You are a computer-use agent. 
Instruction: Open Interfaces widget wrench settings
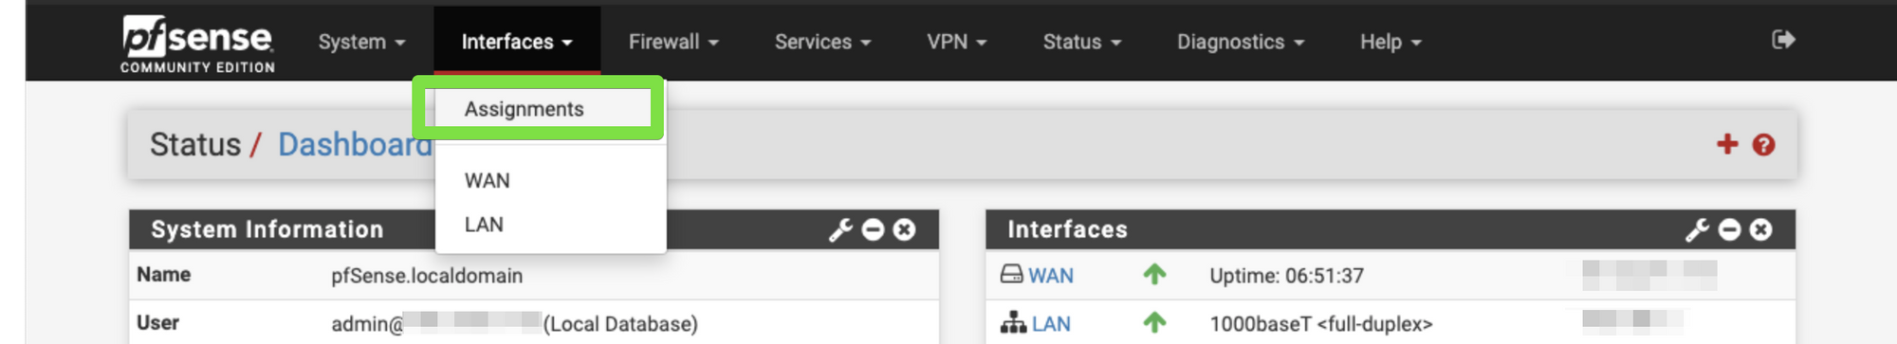[x=1697, y=229]
